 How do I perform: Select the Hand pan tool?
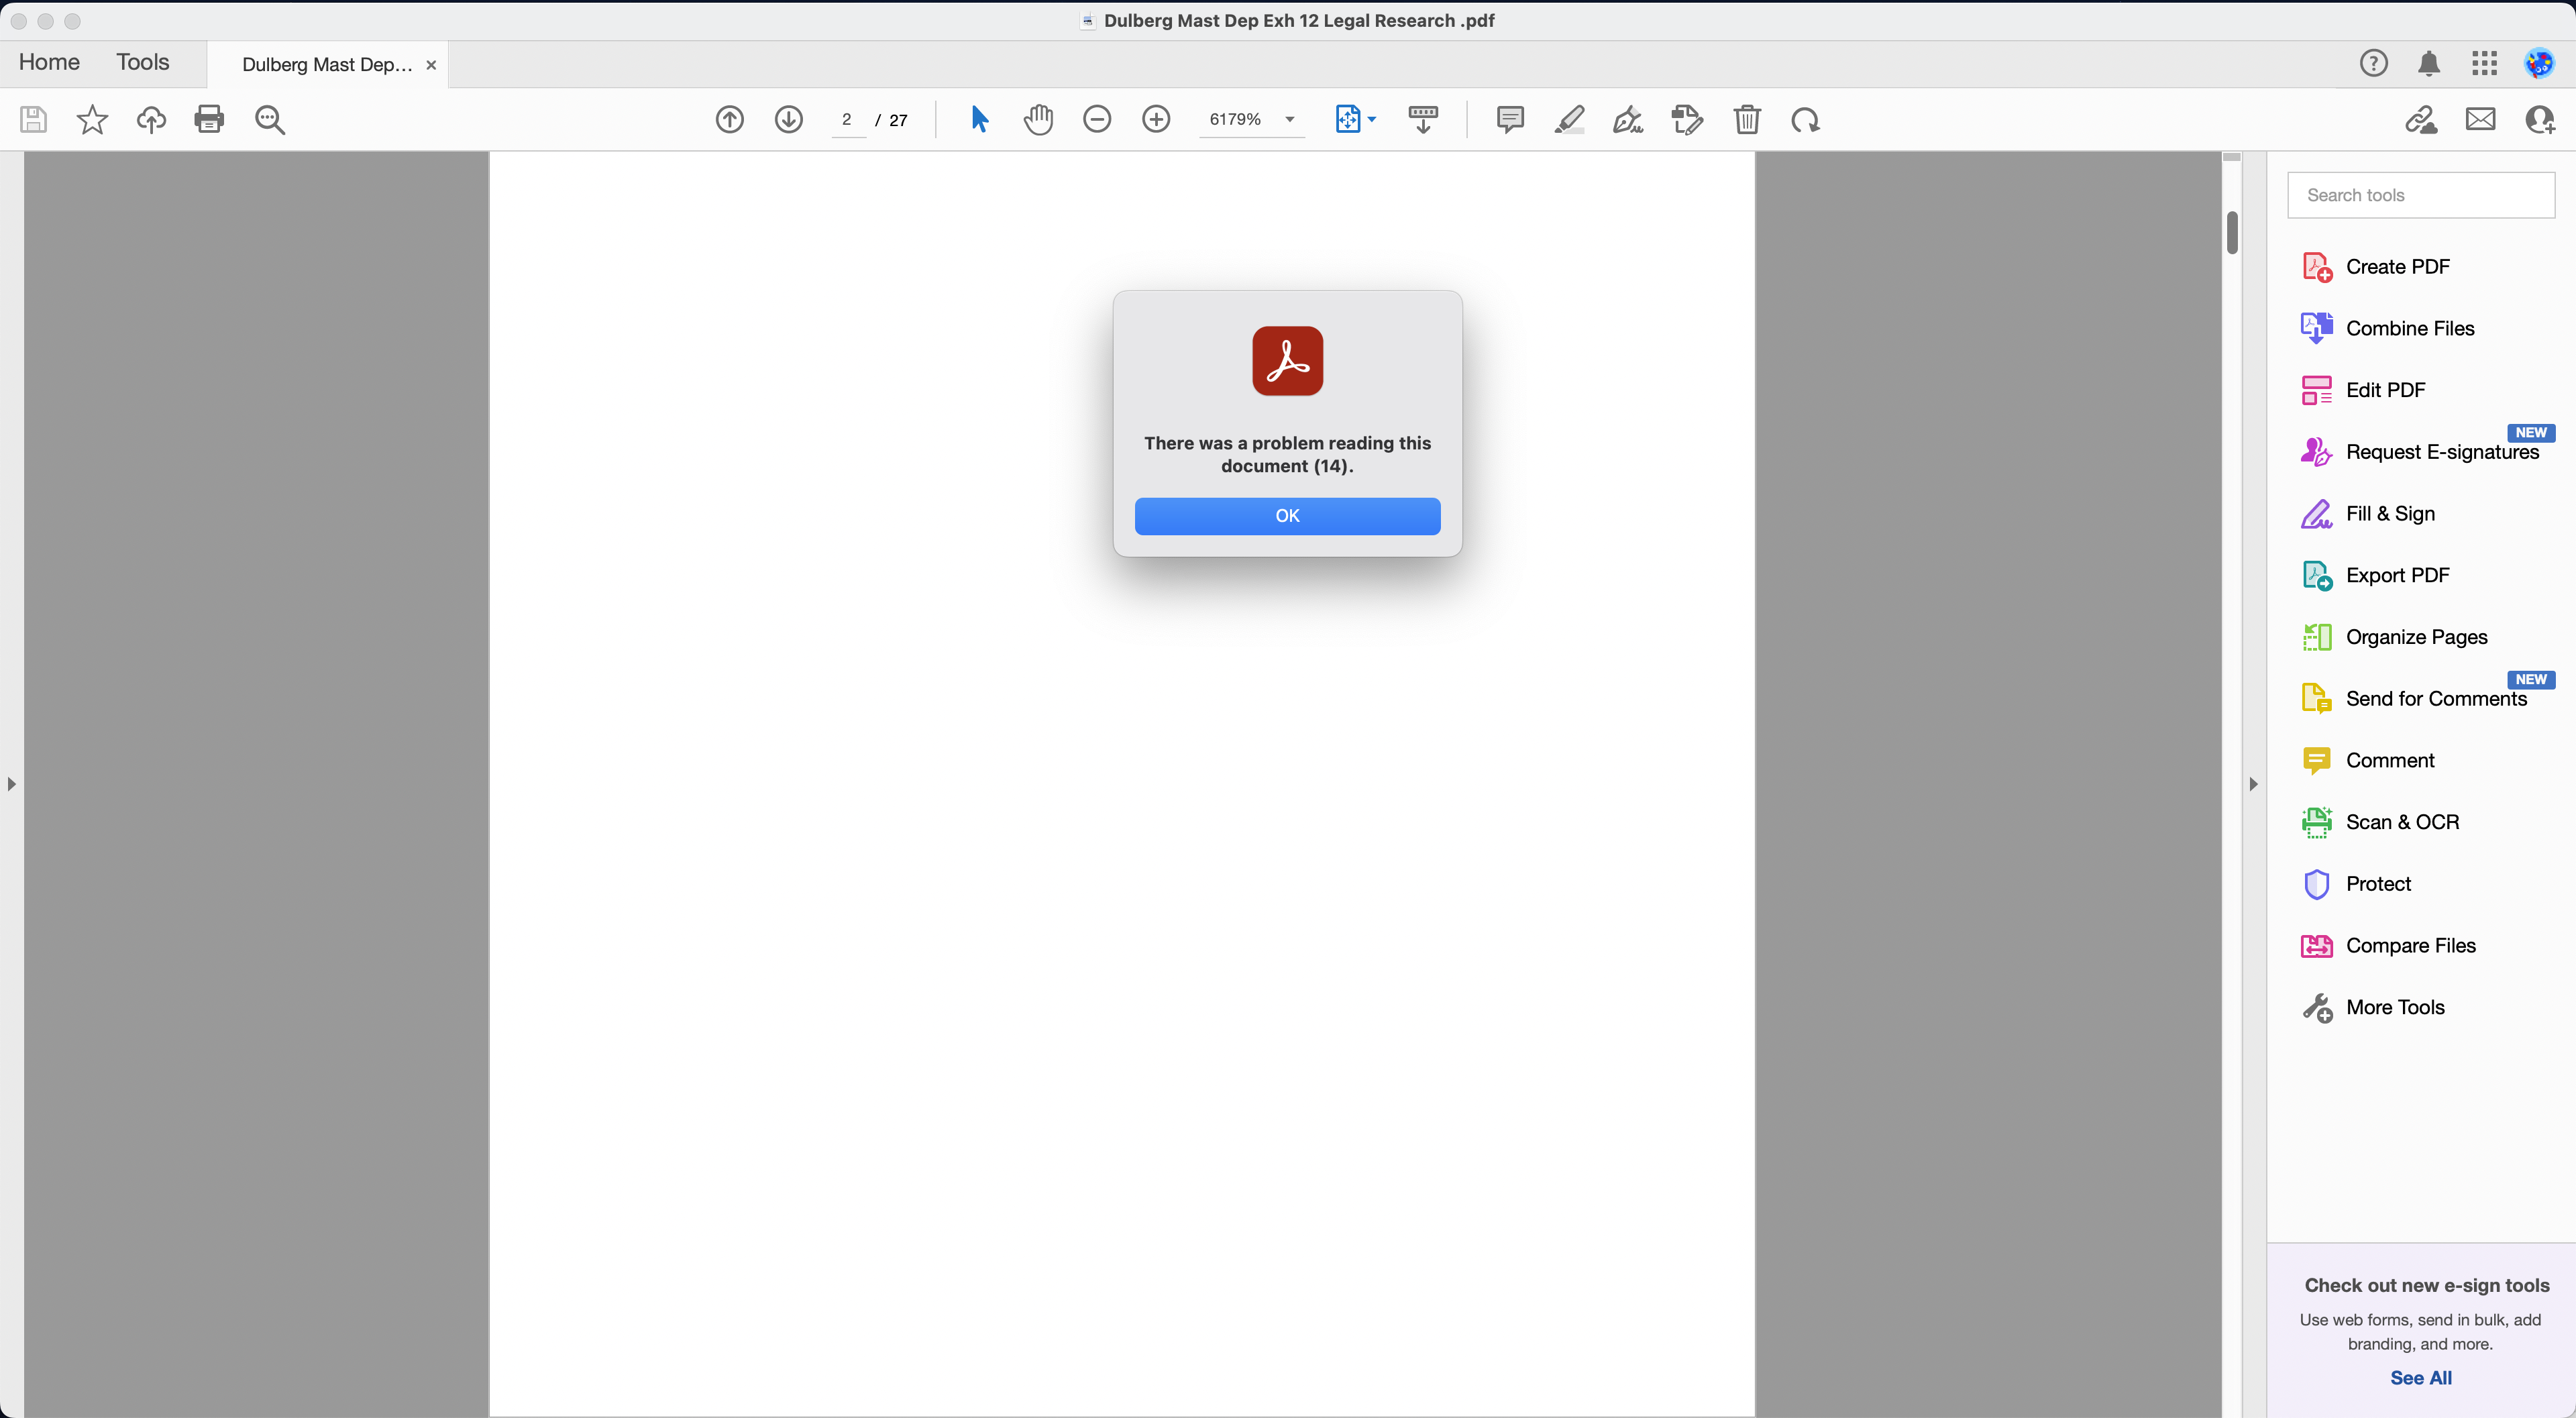coord(1038,120)
